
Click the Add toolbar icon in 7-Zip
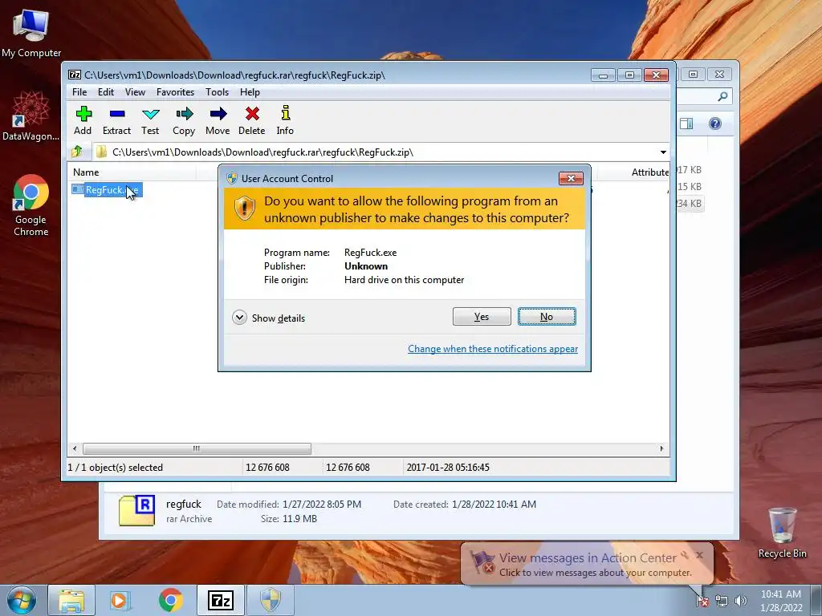pos(83,121)
